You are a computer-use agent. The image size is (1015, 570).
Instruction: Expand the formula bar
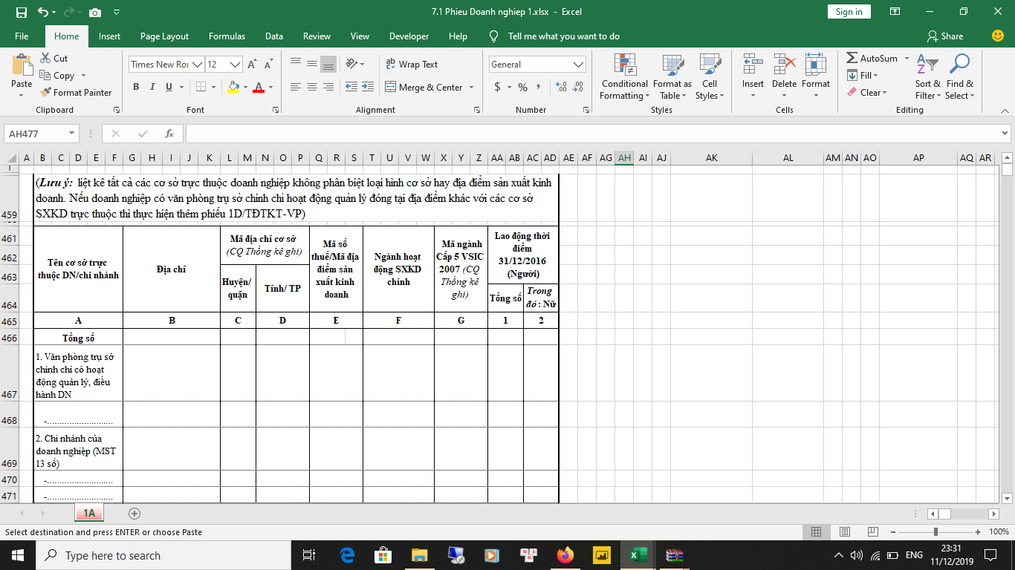pyautogui.click(x=1005, y=134)
